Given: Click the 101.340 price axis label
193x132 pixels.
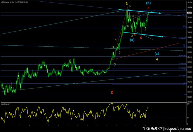Looking at the screenshot, I should tap(189, 7).
